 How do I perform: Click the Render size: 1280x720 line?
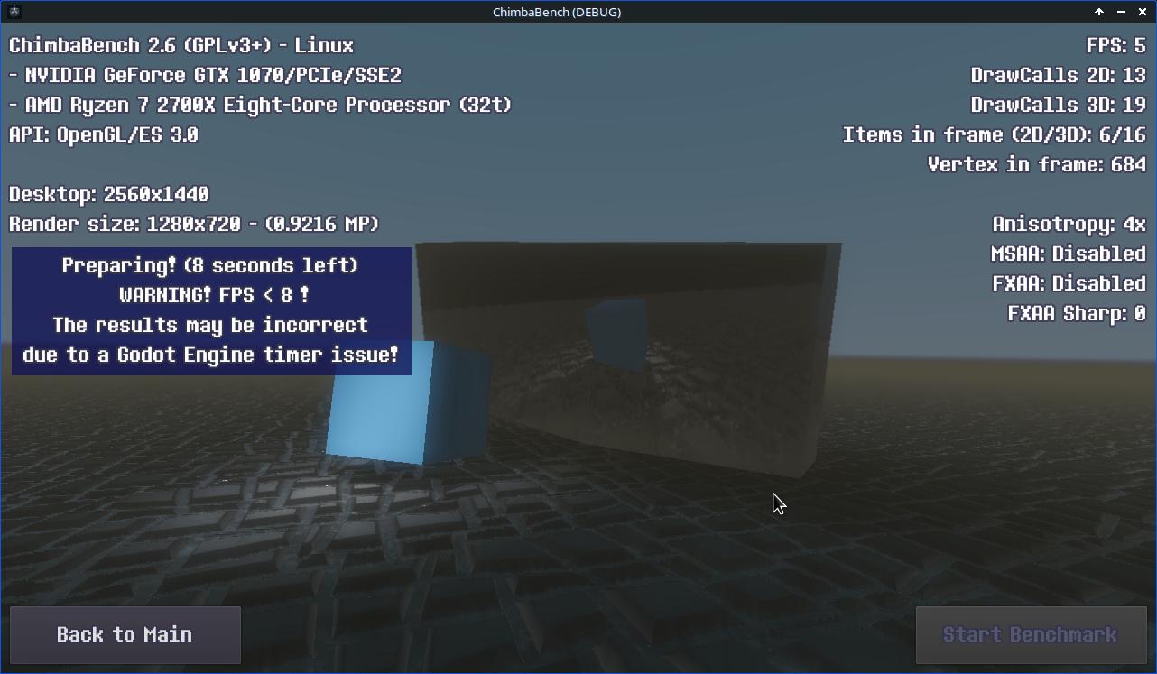coord(194,224)
